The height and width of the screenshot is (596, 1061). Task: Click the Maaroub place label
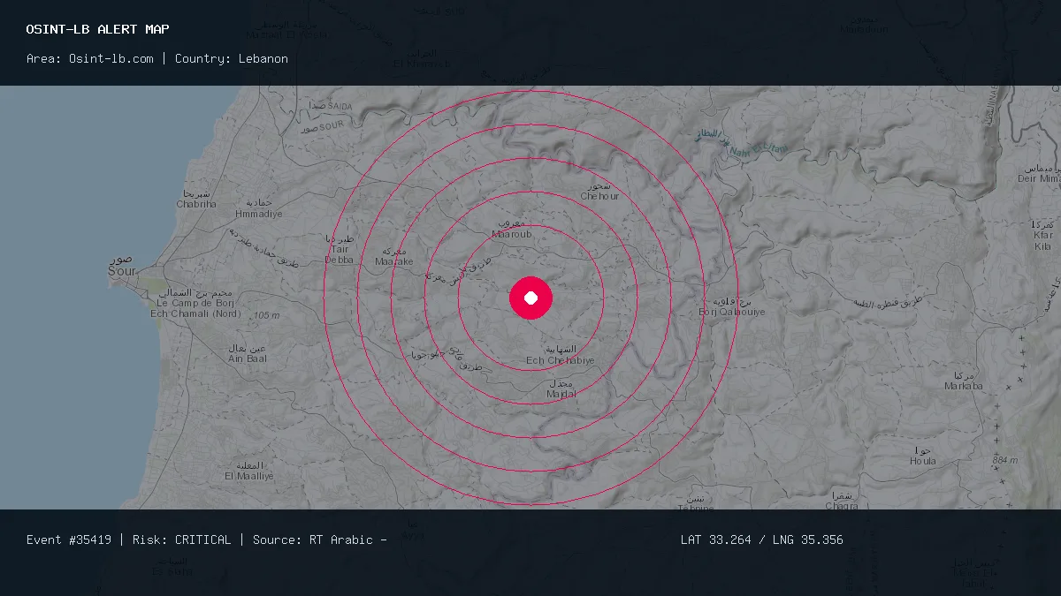pos(512,229)
